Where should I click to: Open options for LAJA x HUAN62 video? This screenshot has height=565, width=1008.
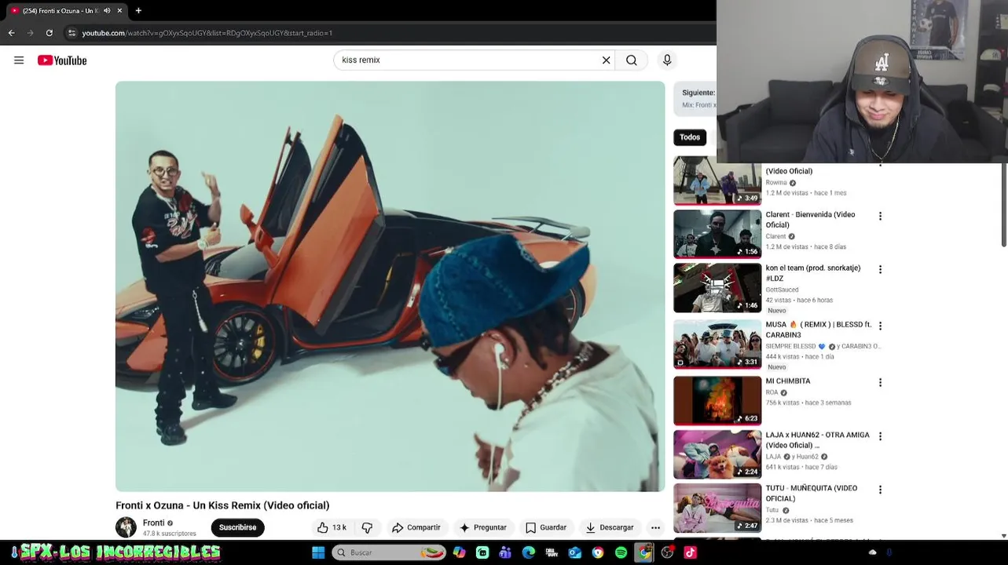(880, 436)
